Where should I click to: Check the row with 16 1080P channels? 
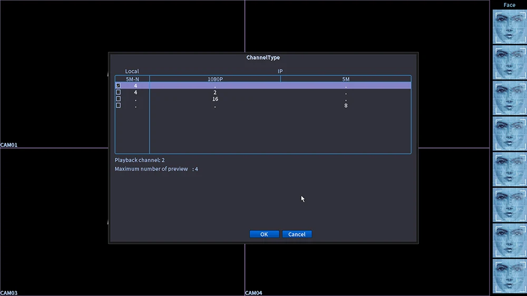click(x=118, y=99)
